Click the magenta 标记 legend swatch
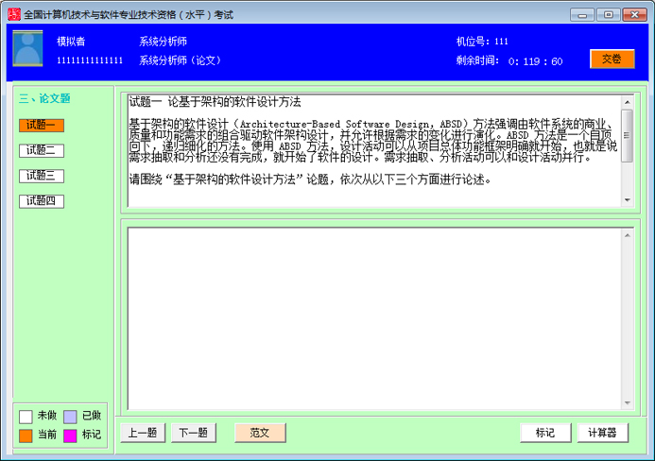Screen dimensions: 655x461 point(70,435)
